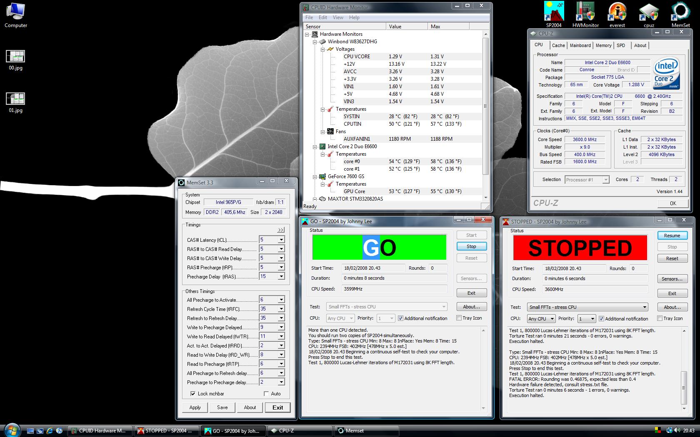Image resolution: width=700 pixels, height=437 pixels.
Task: Click the Intel Core 2 Duo E6600 processor icon in HWMonitor
Action: tap(322, 146)
